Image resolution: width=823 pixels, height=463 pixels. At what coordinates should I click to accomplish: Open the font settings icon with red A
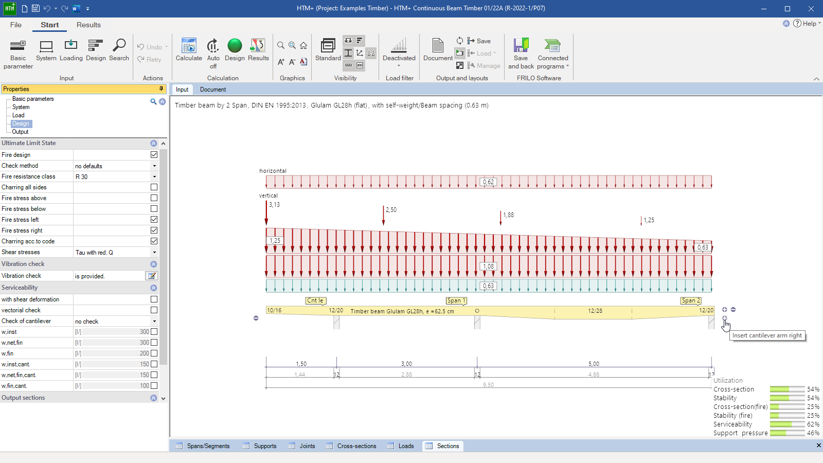point(303,62)
